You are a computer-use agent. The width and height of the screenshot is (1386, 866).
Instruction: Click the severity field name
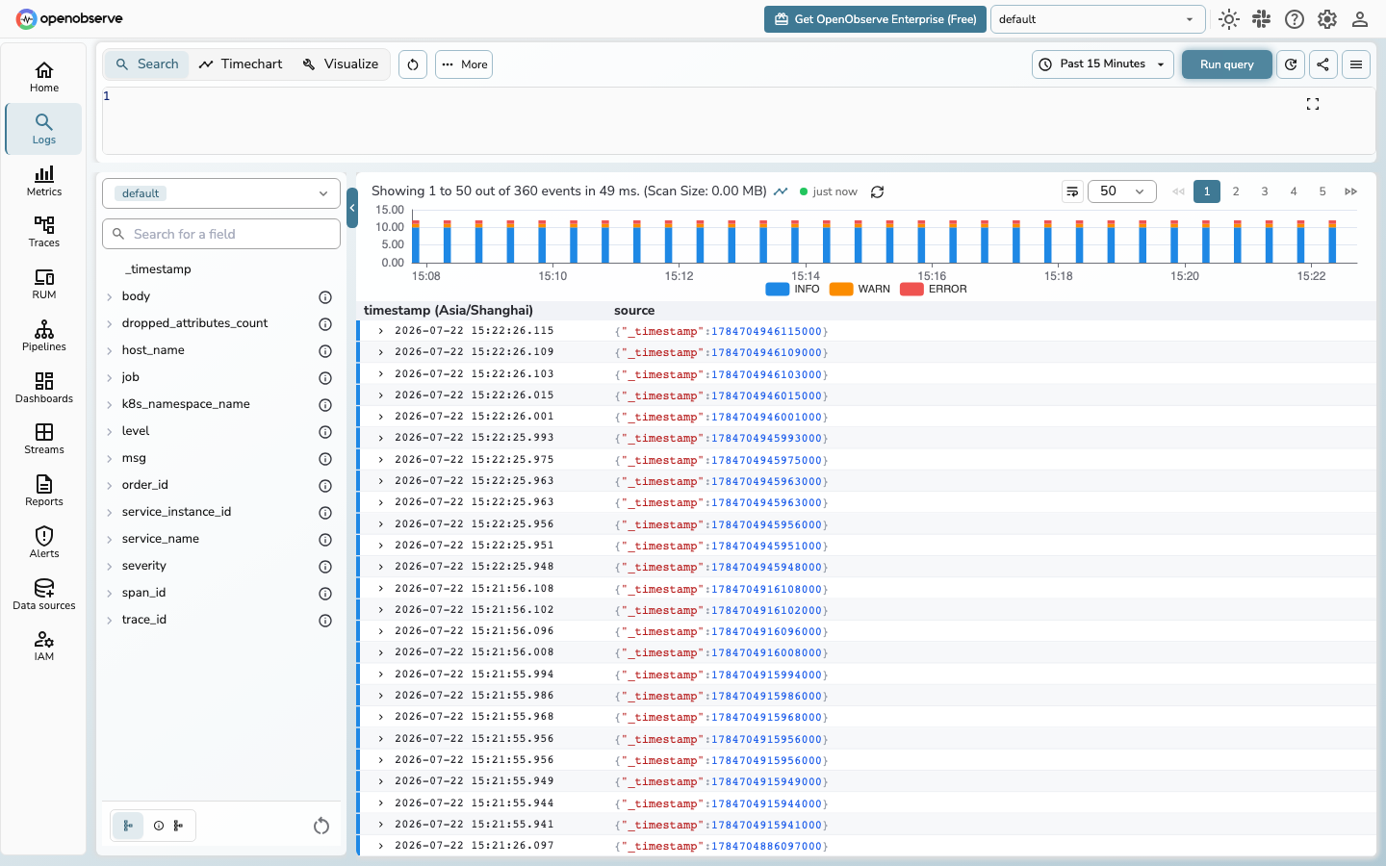[x=144, y=566]
